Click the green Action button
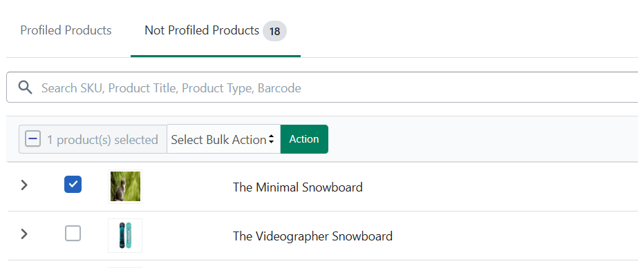 pyautogui.click(x=304, y=139)
